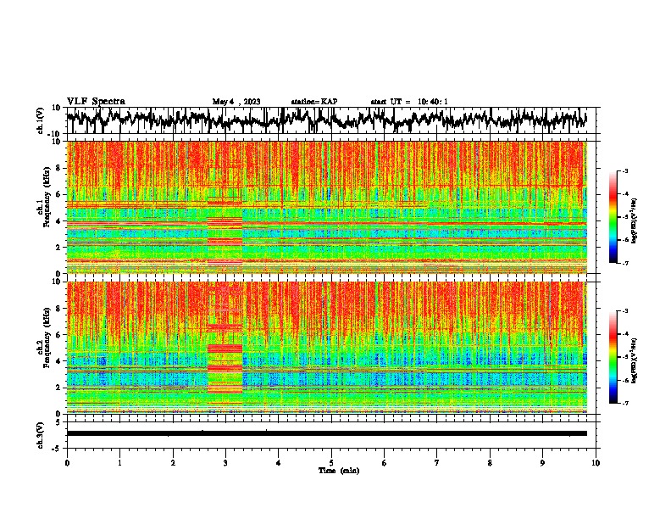671x519 pixels.
Task: Click time axis tick label "7"
Action: pos(437,463)
